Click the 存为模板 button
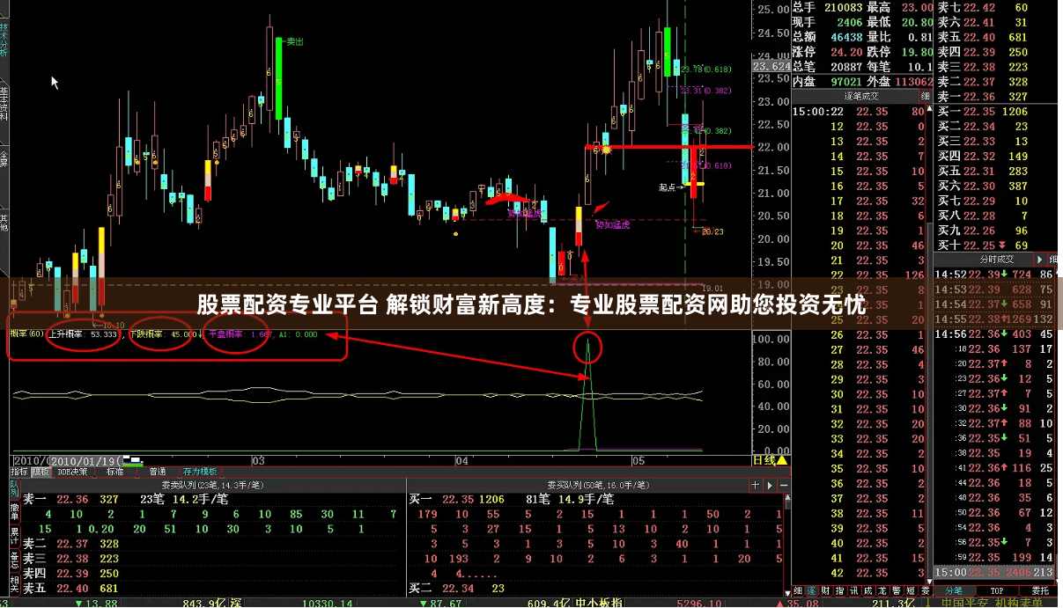Viewport: 1063px width, 608px height. click(198, 472)
